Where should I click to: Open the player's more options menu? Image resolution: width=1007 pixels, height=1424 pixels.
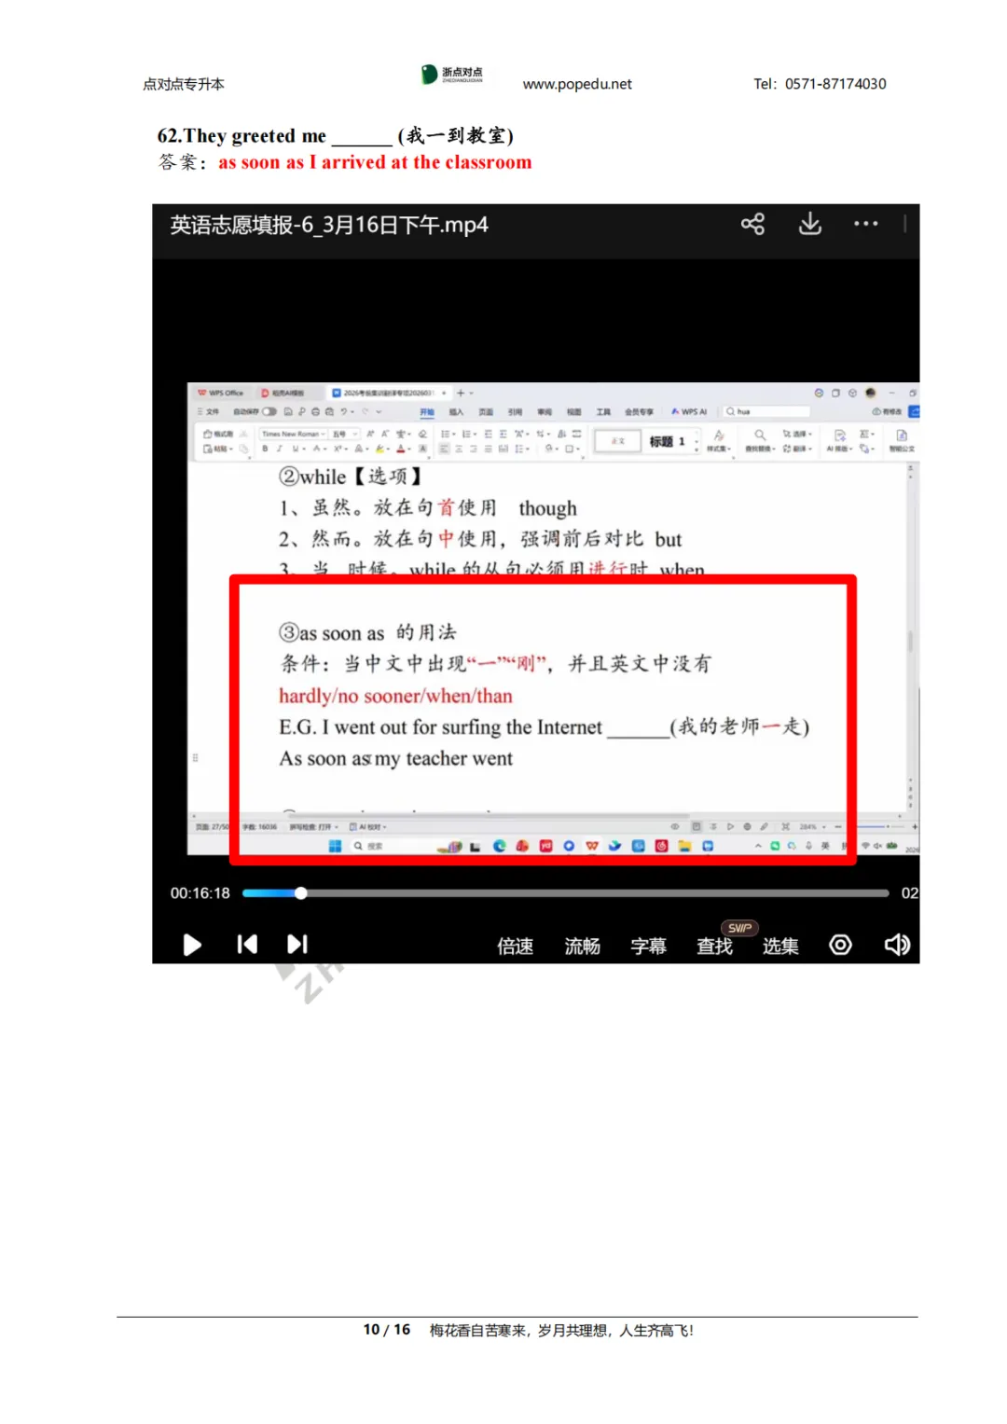(x=866, y=224)
